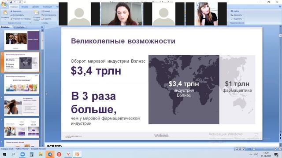Click Найти find command

click(x=235, y=11)
